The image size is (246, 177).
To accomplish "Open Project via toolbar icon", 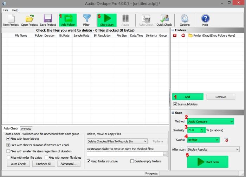I will 29,20.
